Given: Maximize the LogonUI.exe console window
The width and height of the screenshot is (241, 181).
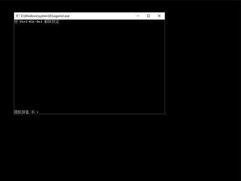Looking at the screenshot, I should click(x=149, y=16).
